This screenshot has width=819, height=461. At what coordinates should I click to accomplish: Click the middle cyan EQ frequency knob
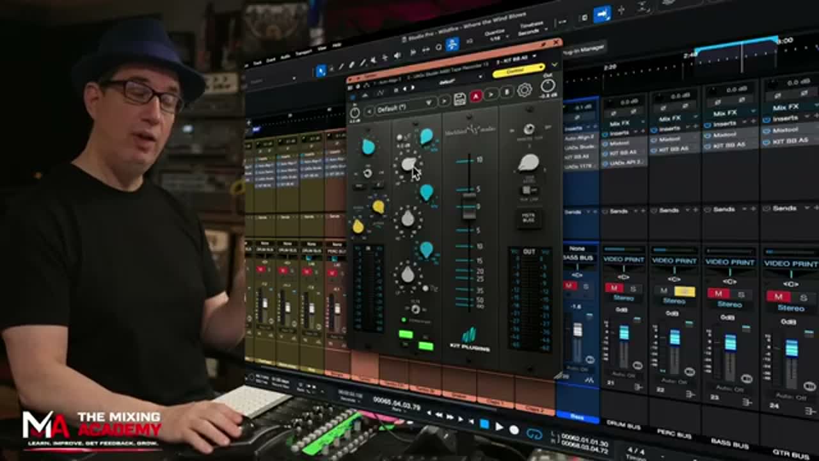coord(426,191)
